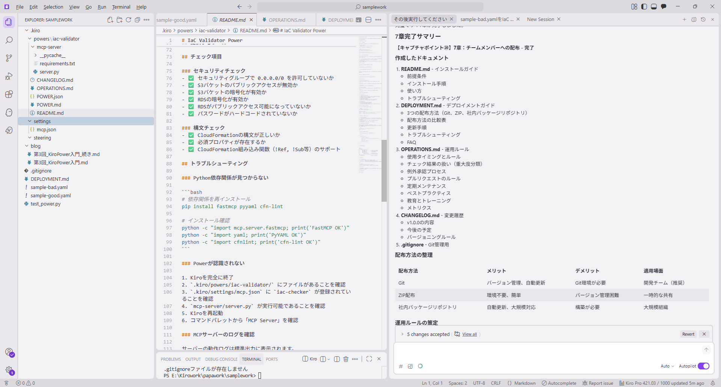
Task: Attach an image in the chat input
Action: [x=410, y=366]
